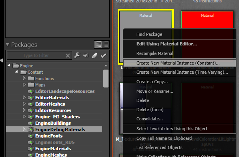Click the left-edge panel collapse arrow
Viewport: 239px width, 157px height.
(1, 61)
